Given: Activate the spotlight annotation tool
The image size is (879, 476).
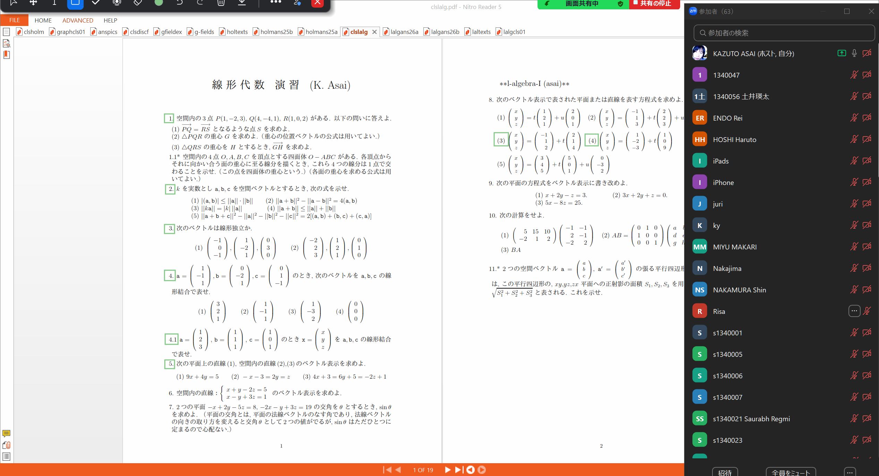Looking at the screenshot, I should [117, 3].
